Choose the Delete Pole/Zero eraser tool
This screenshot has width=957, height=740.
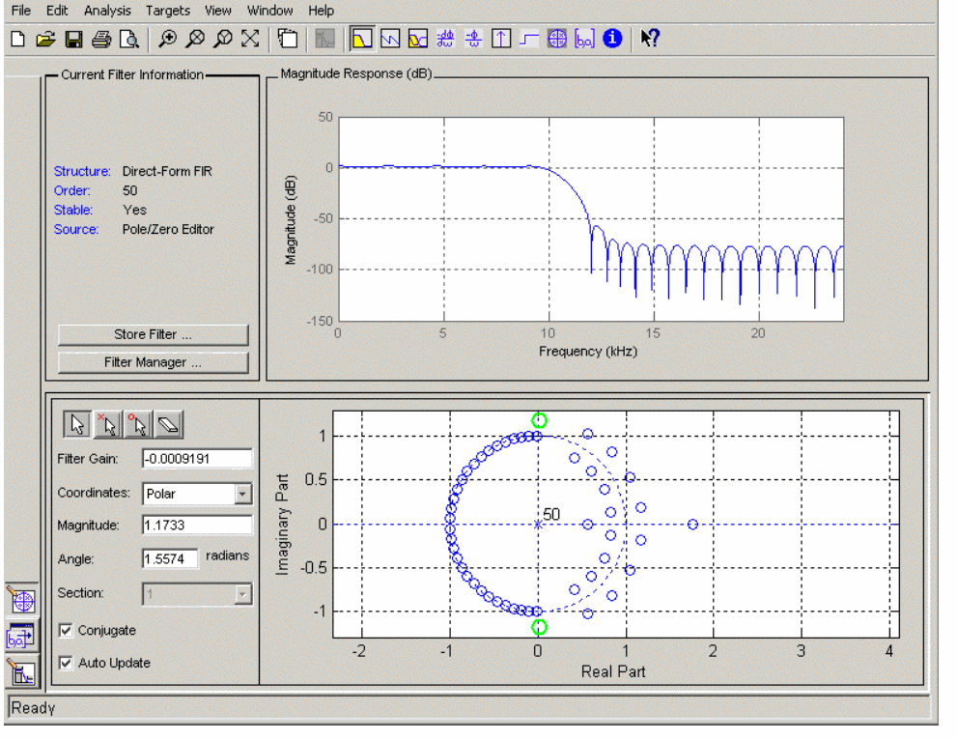(169, 424)
